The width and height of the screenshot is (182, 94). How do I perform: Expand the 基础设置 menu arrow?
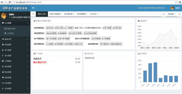28,39
